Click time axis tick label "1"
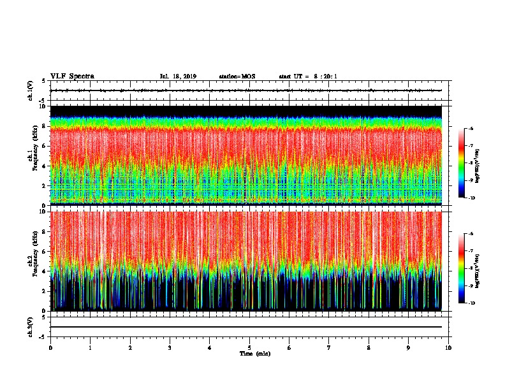This screenshot has width=505, height=390. [x=90, y=348]
